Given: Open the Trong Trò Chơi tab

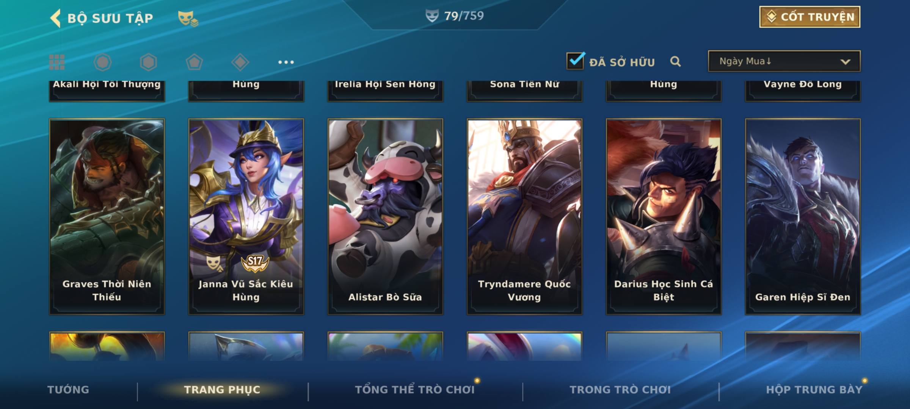Looking at the screenshot, I should [620, 390].
